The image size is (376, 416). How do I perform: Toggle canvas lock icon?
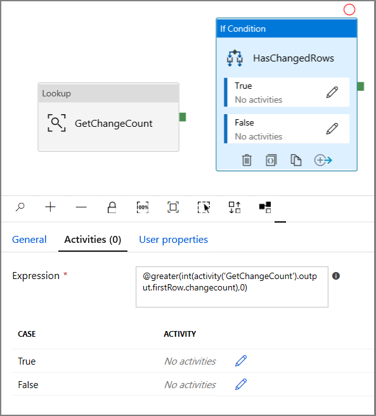point(112,207)
